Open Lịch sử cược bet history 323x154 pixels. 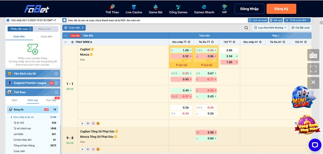258,20
